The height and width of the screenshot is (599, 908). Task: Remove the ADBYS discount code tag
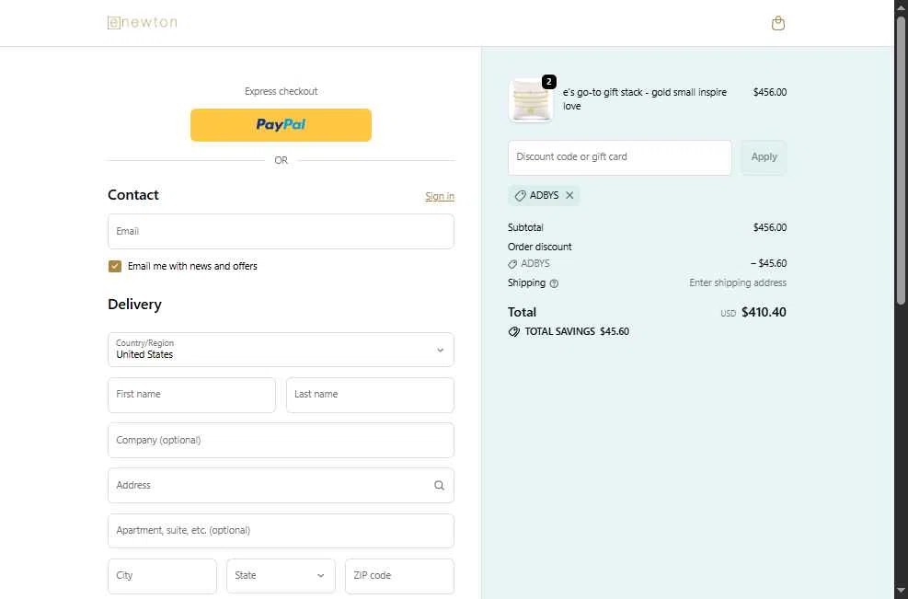pyautogui.click(x=569, y=195)
